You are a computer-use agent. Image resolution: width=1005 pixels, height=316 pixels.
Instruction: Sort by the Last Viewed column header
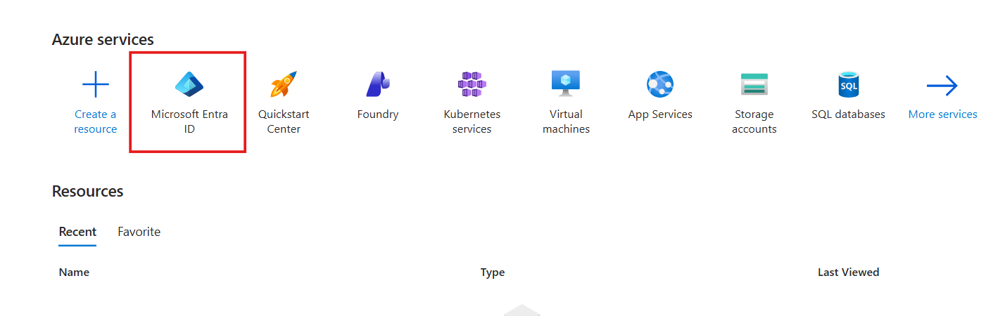pos(848,272)
